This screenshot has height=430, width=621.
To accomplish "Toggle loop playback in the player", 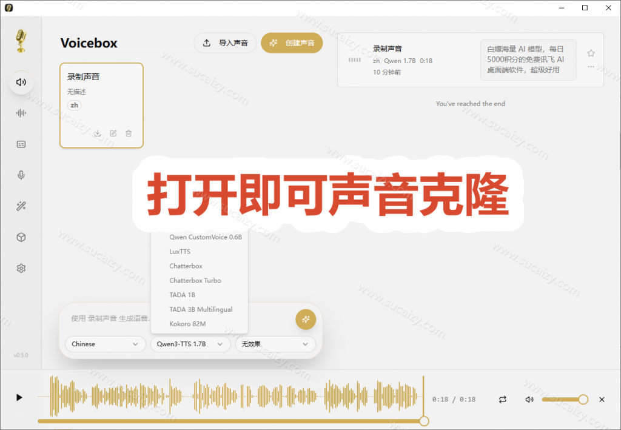I will 503,399.
